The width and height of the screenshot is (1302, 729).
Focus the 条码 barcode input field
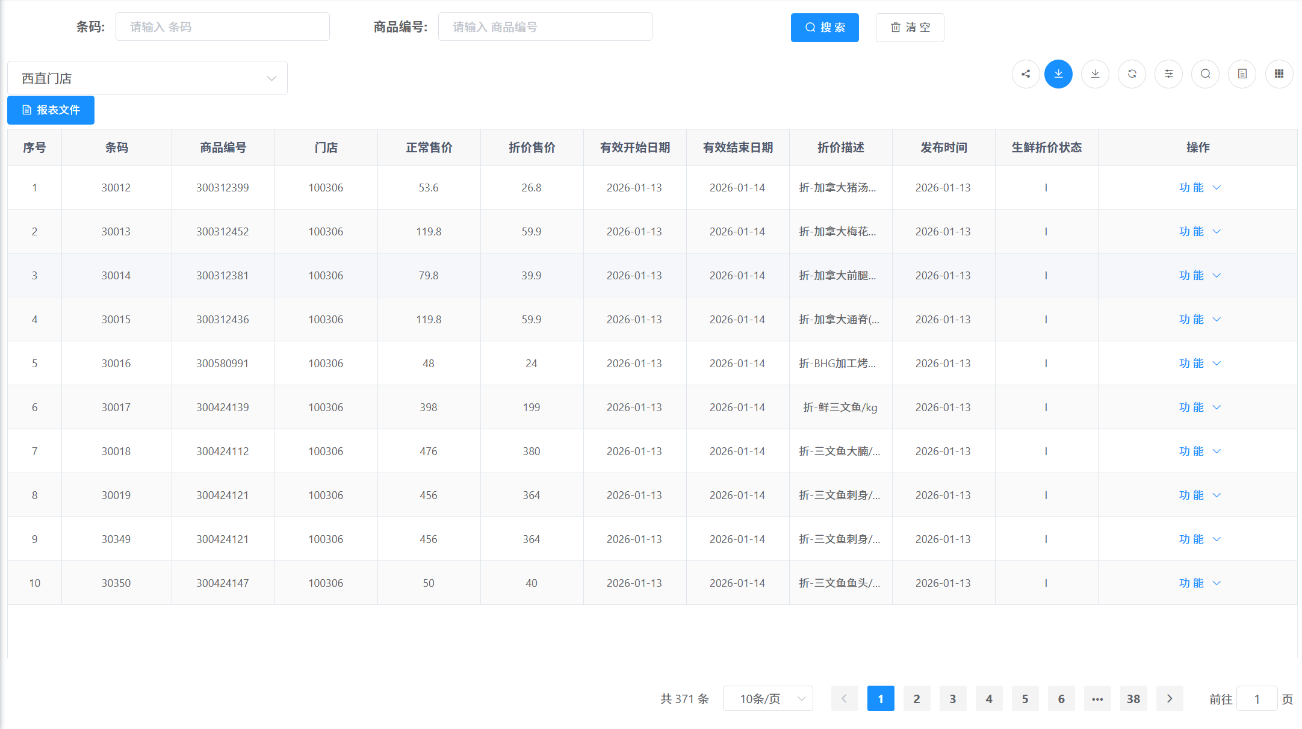point(222,27)
